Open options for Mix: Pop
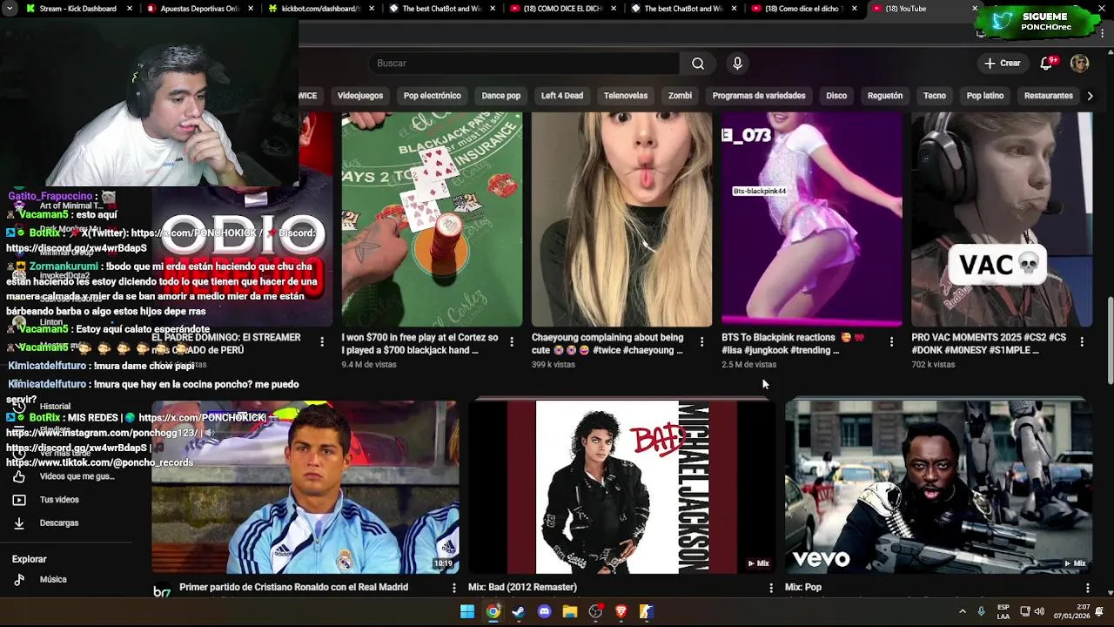The width and height of the screenshot is (1114, 627). [x=1087, y=589]
